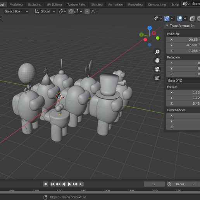
Task: Switch to the Texture Paint tab
Action: pyautogui.click(x=76, y=5)
